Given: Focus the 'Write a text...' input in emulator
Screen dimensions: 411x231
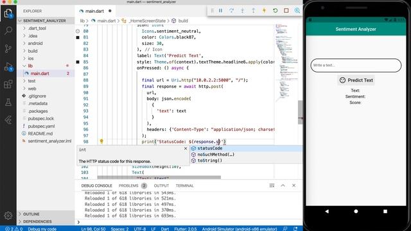Looking at the screenshot, I should coord(356,65).
